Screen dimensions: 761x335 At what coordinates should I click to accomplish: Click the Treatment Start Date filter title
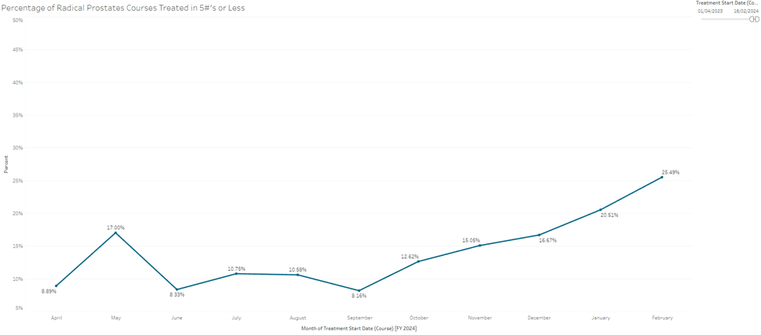click(727, 3)
